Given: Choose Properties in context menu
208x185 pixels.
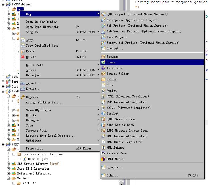Looking at the screenshot, I should [x=60, y=148].
